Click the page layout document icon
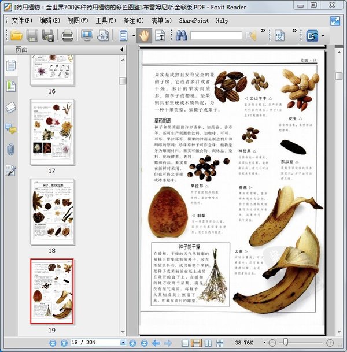This screenshot has height=352, width=347. pyautogui.click(x=123, y=36)
